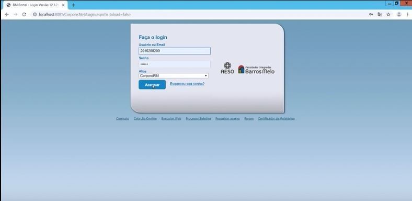Open the Esqueceu sua senha link

pos(187,84)
